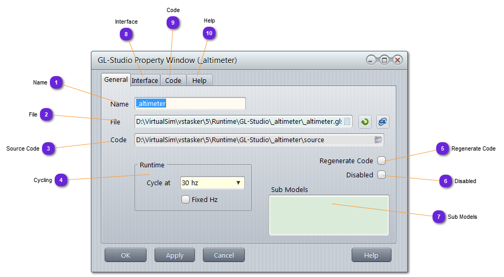Viewport: 504px width, 277px height.
Task: Open the Cycle at 30 hz dropdown
Action: coord(212,183)
